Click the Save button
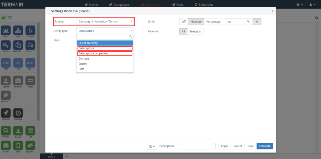This screenshot has width=321, height=159. [x=250, y=146]
